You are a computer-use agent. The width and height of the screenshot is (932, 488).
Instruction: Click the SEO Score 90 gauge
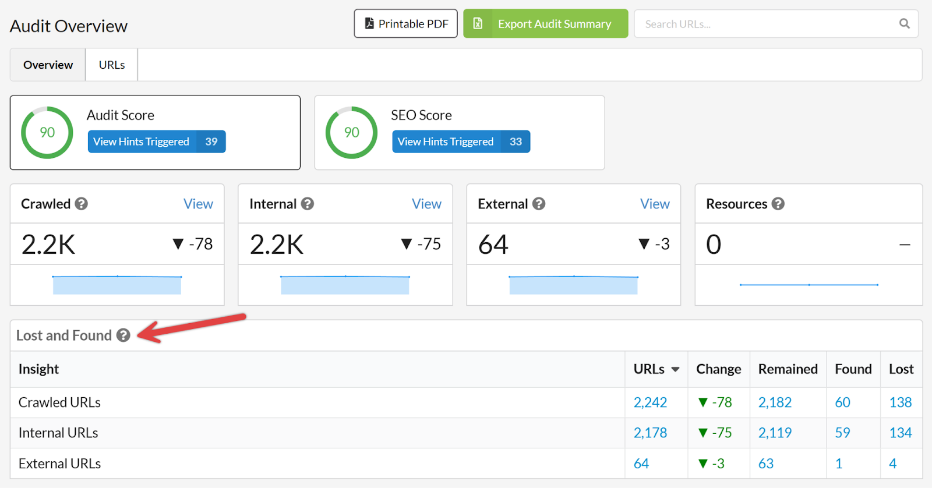pyautogui.click(x=351, y=132)
